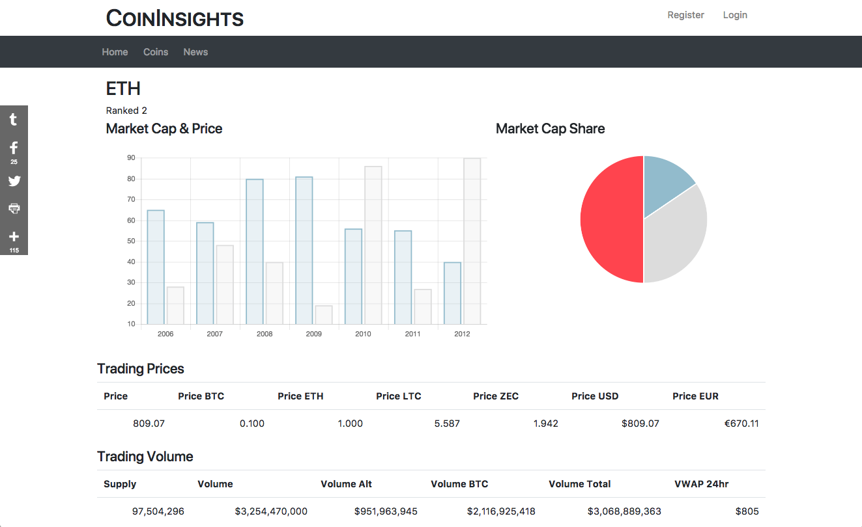Click the Login link
This screenshot has height=527, width=862.
[735, 15]
